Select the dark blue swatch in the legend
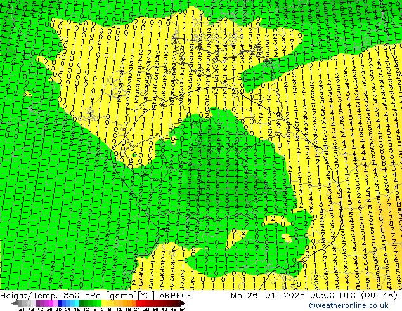402x311 pixels. pyautogui.click(x=60, y=303)
